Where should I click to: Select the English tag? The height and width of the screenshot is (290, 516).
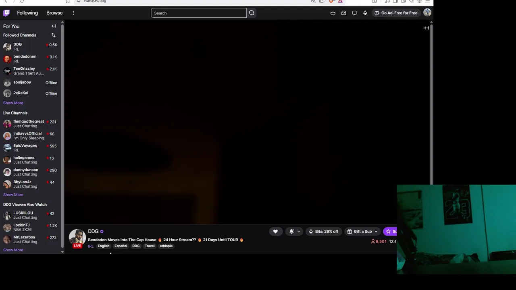[x=104, y=246]
